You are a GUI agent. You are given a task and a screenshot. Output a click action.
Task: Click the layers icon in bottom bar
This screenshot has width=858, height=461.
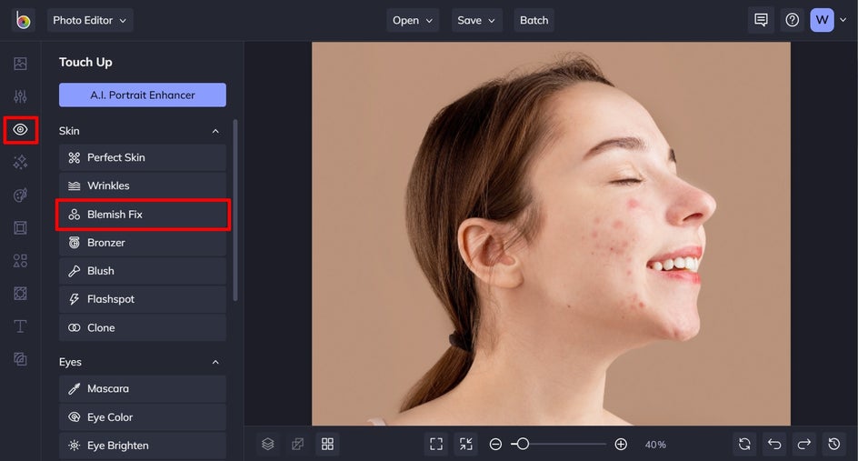(x=268, y=444)
